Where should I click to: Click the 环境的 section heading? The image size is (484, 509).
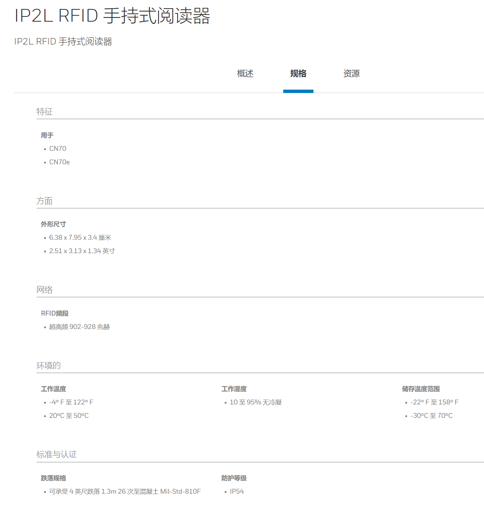point(49,366)
